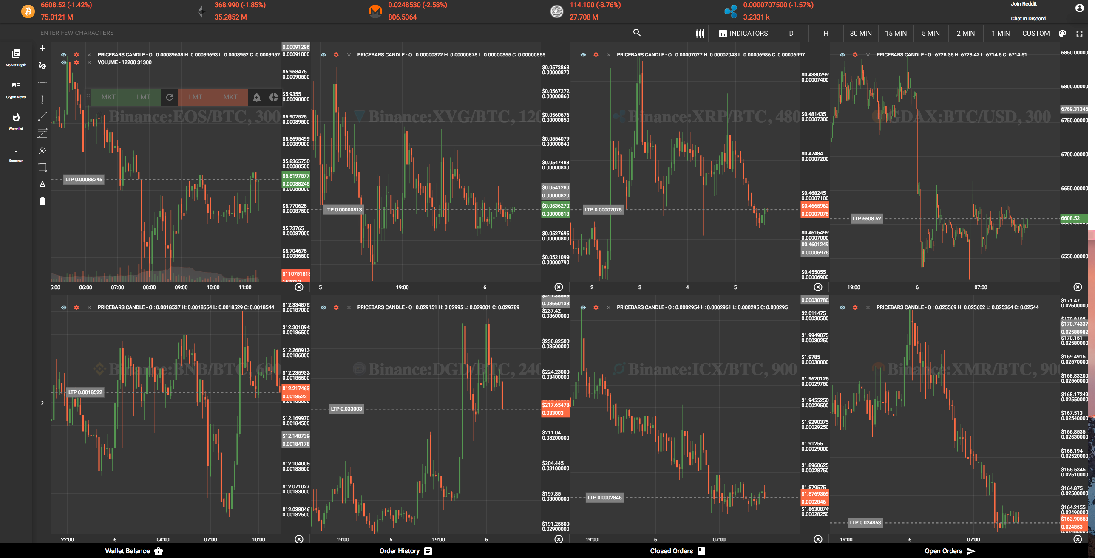Open settings gear for EOS/BTC pricebars
1095x558 pixels.
(x=77, y=55)
